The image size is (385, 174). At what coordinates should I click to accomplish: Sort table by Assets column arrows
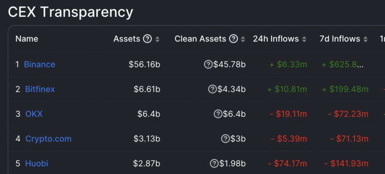157,39
